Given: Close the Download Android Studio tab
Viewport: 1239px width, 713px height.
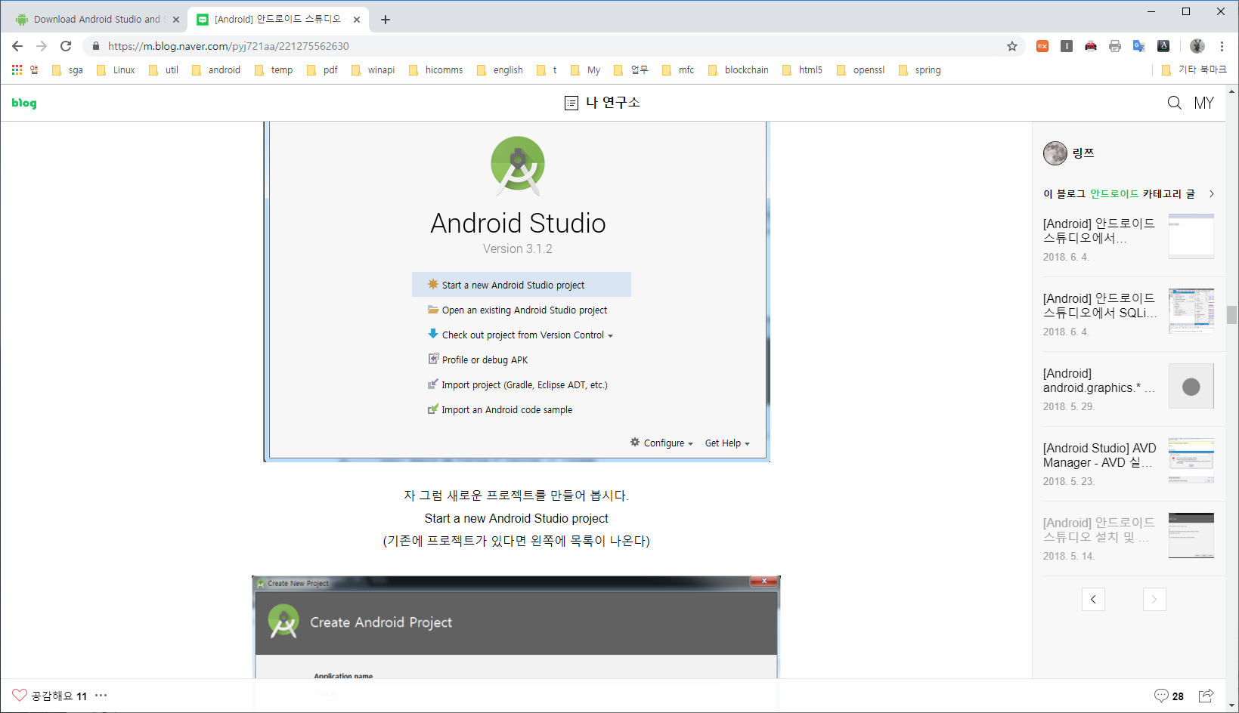Looking at the screenshot, I should 176,20.
